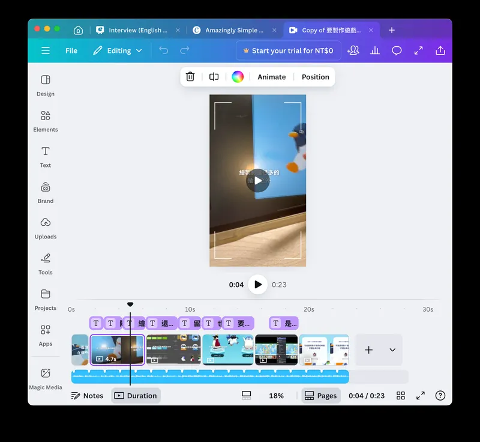Image resolution: width=480 pixels, height=442 pixels.
Task: Expand add page options chevron
Action: 392,350
